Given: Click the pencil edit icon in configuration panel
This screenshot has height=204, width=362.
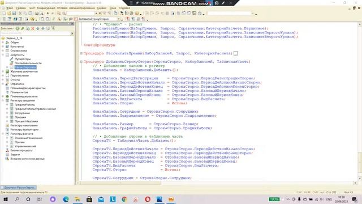Looking at the screenshot, I should click(x=23, y=28).
